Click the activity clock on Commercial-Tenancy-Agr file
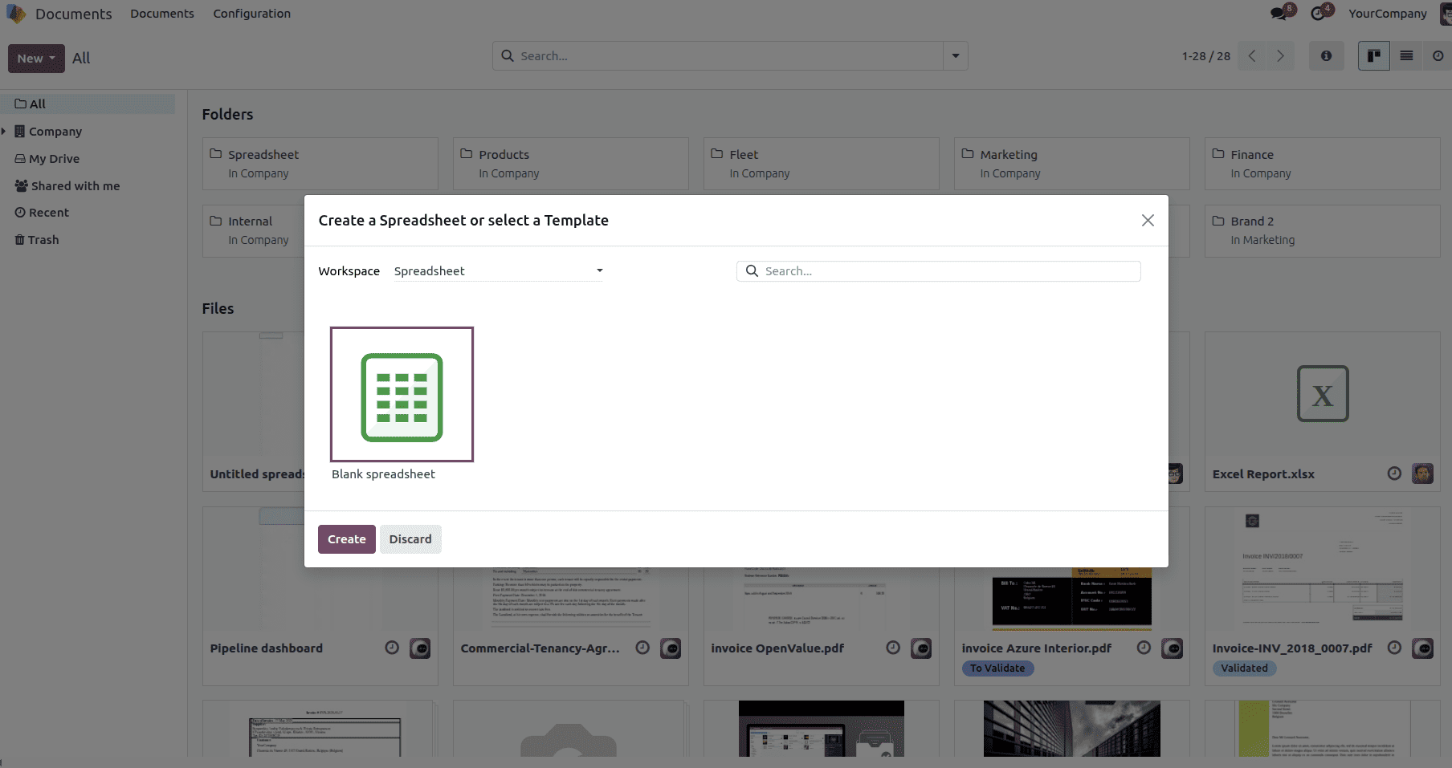1452x768 pixels. coord(642,648)
